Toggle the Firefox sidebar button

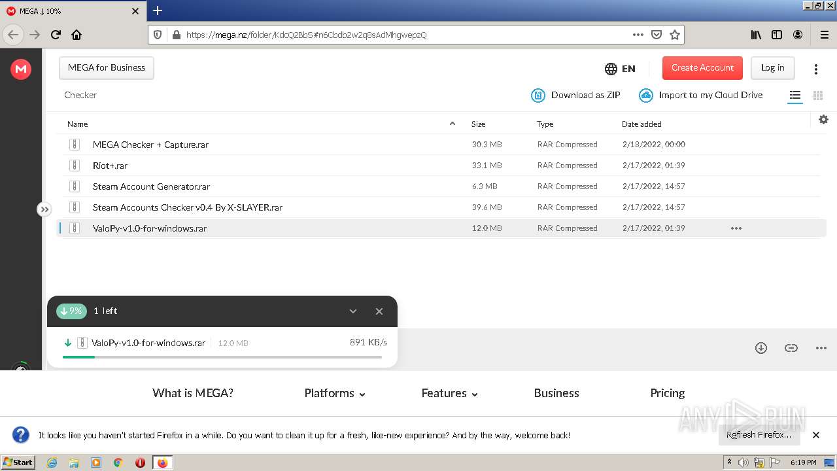point(777,35)
